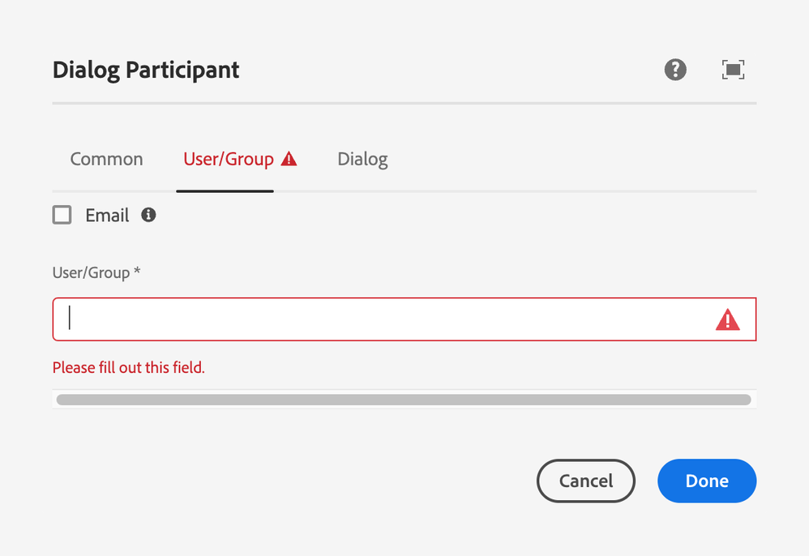809x556 pixels.
Task: Click the User/Group field label
Action: tap(91, 273)
